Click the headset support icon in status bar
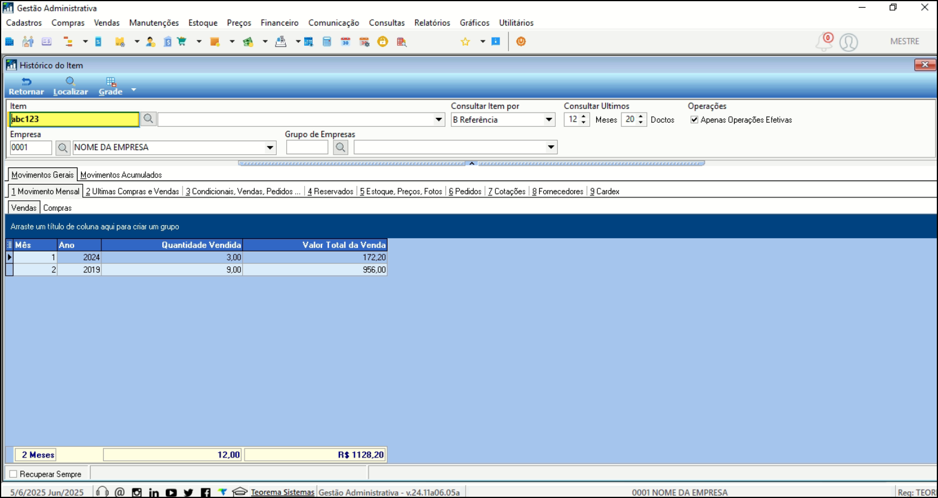The image size is (938, 498). tap(103, 492)
